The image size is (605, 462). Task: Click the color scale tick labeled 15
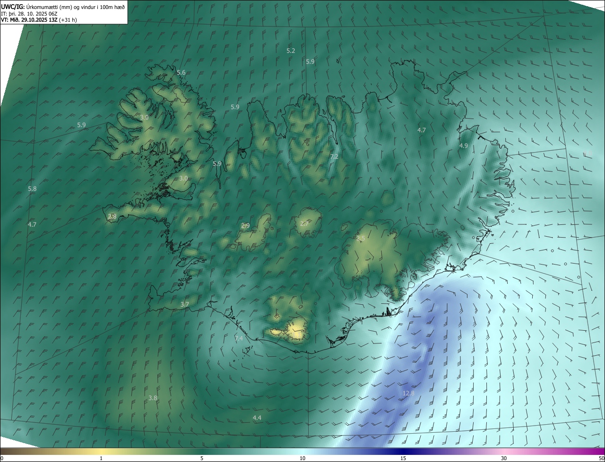(403, 458)
